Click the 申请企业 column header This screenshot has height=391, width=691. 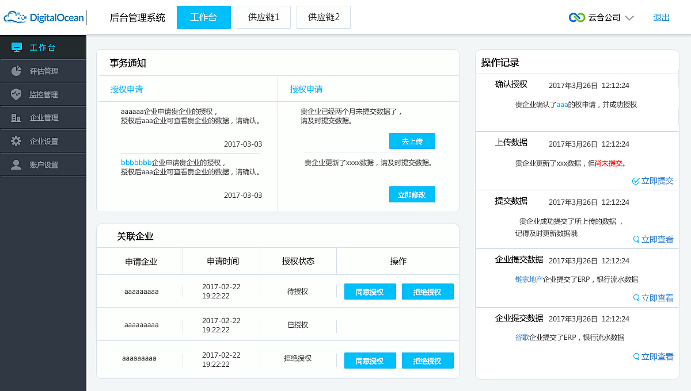pyautogui.click(x=141, y=261)
